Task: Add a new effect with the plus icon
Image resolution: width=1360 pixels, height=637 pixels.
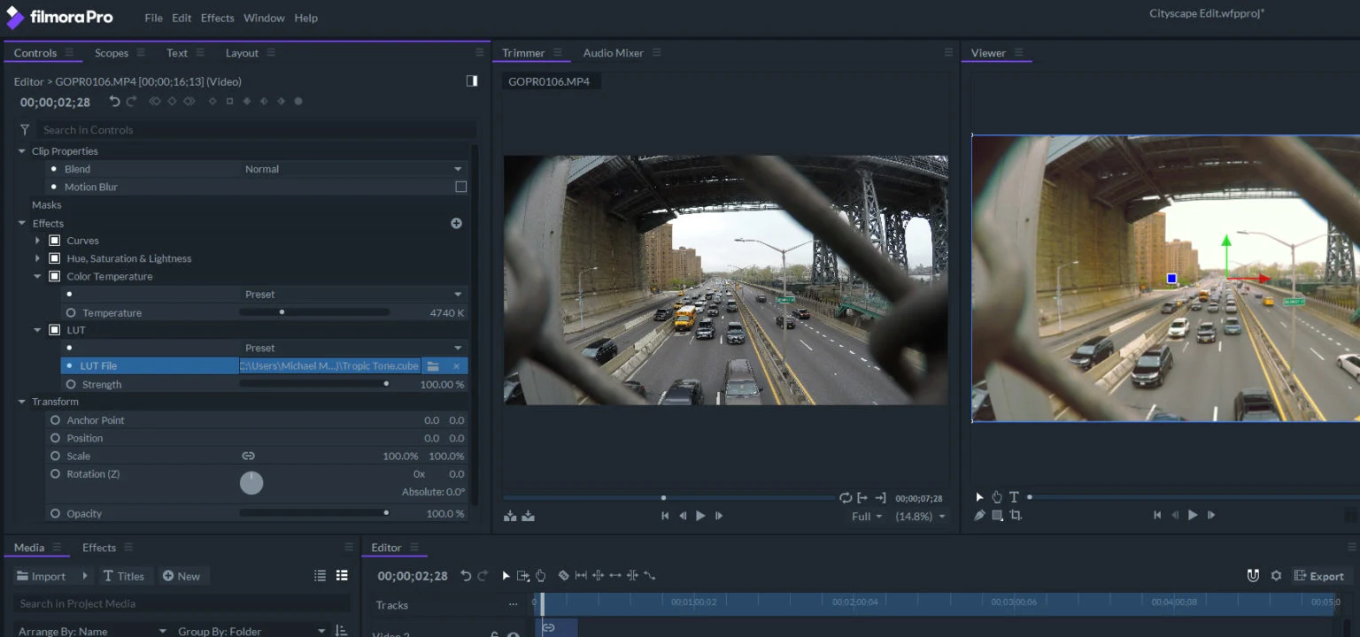Action: [x=456, y=223]
